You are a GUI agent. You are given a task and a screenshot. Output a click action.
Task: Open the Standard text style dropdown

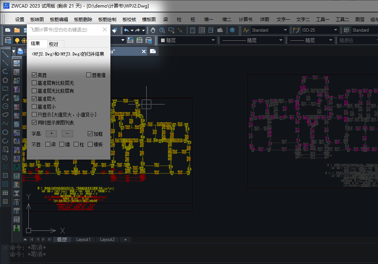[x=285, y=30]
